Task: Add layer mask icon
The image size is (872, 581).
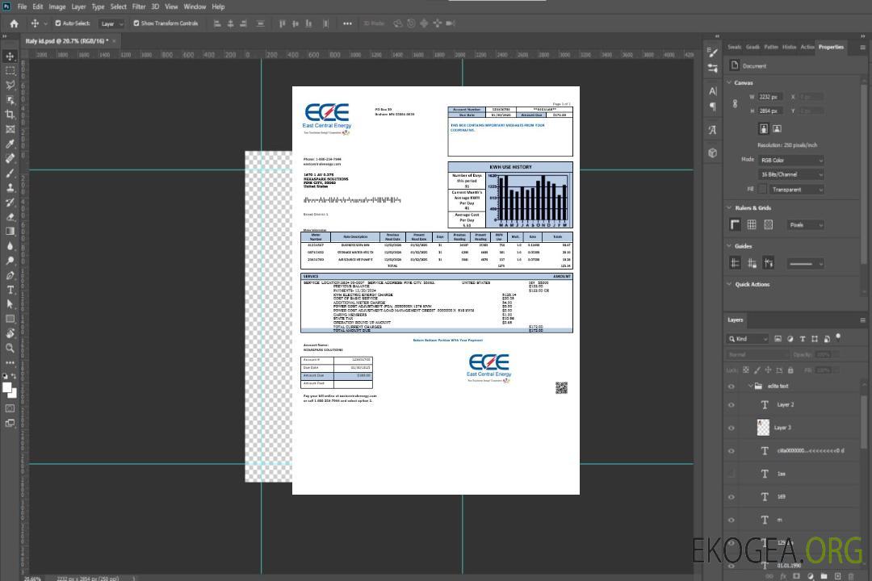Action: 796,576
